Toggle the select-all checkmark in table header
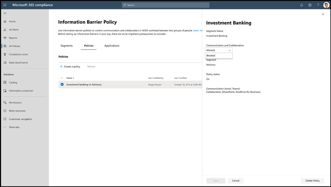331x187 pixels. click(x=62, y=78)
